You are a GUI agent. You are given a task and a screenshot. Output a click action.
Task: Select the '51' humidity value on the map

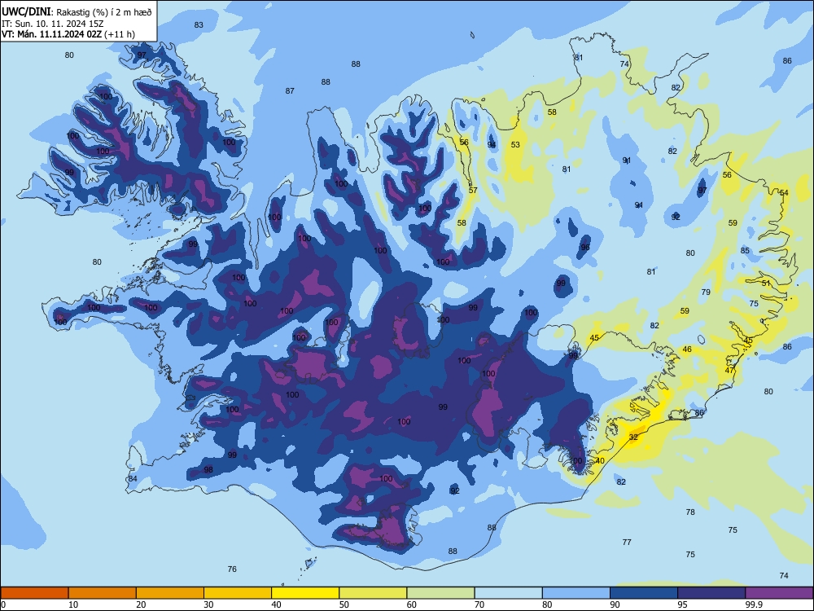pos(766,284)
